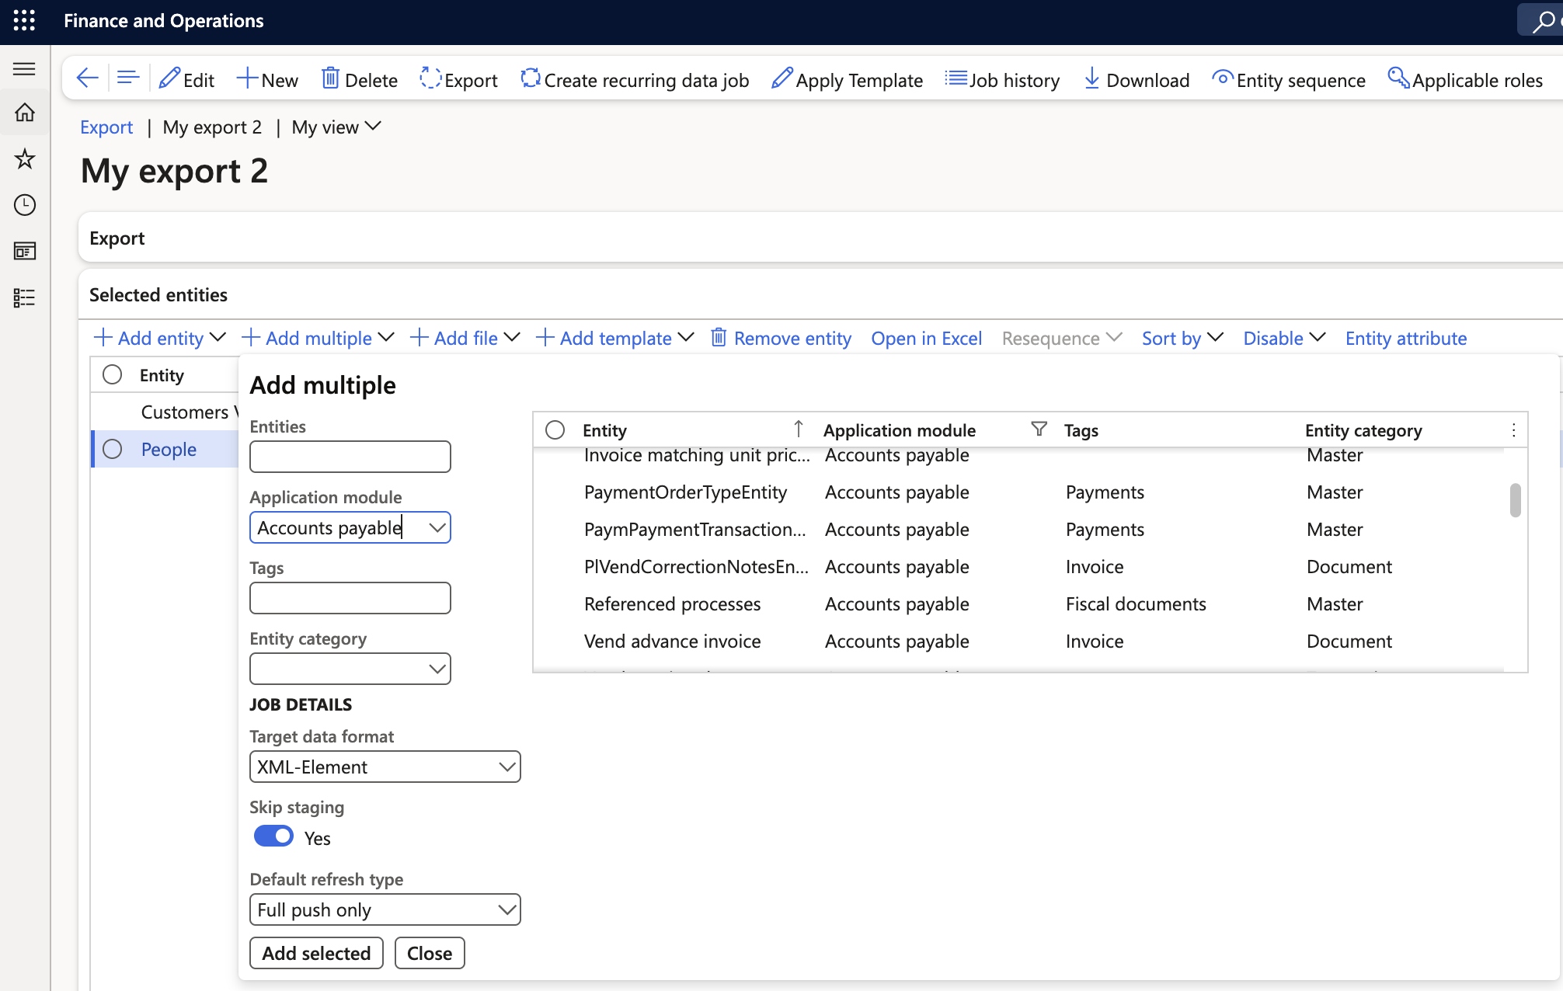1563x991 pixels.
Task: Open Workspaces icon in sidebar
Action: 25,251
